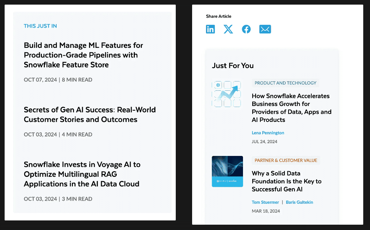Click 'OCT 03, 2024 | 4 MIN READ' text
370x230 pixels.
(x=58, y=135)
